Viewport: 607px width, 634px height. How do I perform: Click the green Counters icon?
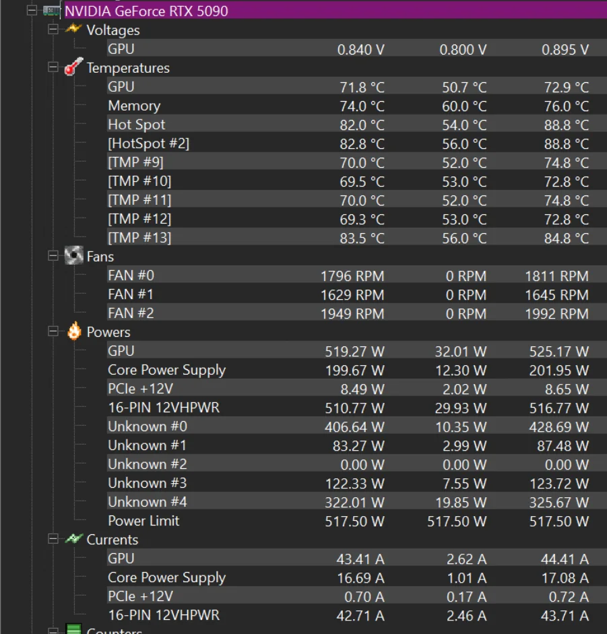[x=73, y=629]
